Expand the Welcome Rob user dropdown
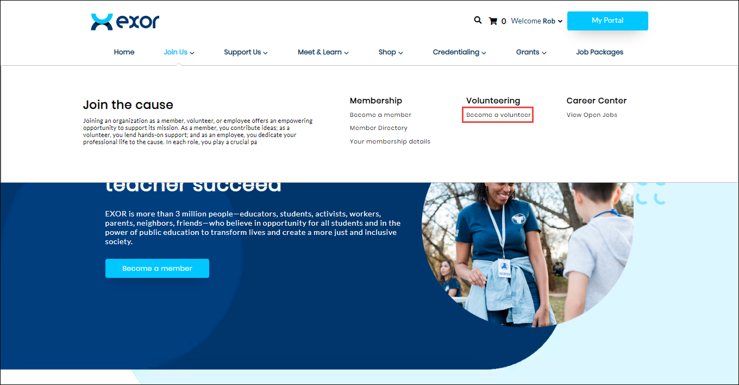739x385 pixels. (x=537, y=21)
